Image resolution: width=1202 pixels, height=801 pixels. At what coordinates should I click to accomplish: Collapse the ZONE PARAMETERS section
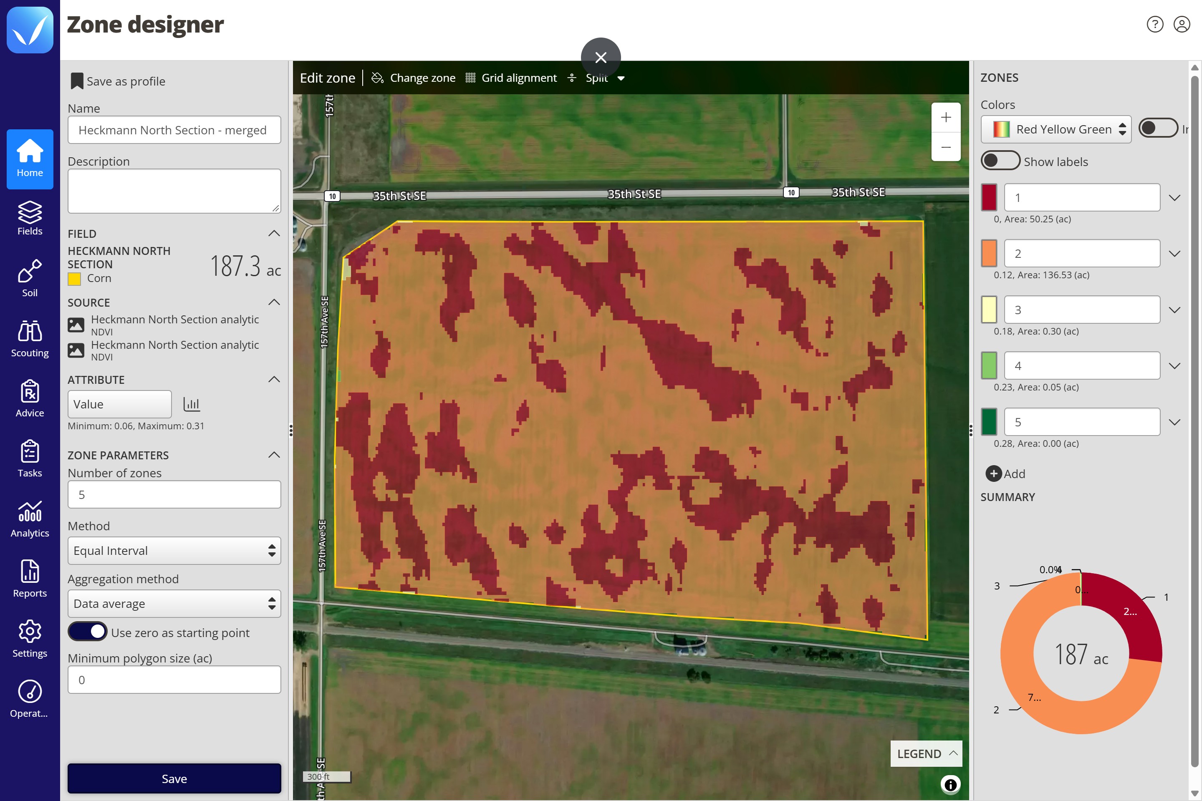[274, 455]
